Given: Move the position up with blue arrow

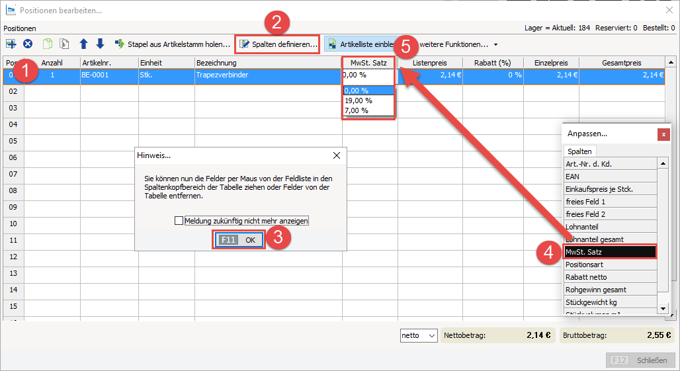Looking at the screenshot, I should (x=83, y=44).
